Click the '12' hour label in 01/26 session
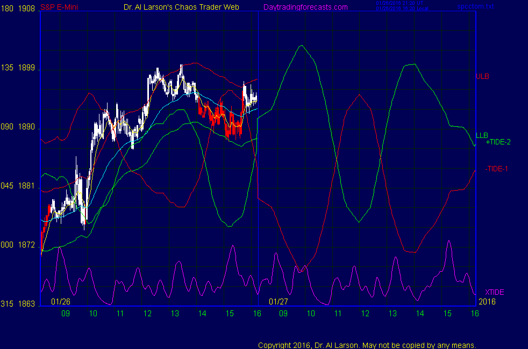This screenshot has width=528, height=349. (147, 314)
